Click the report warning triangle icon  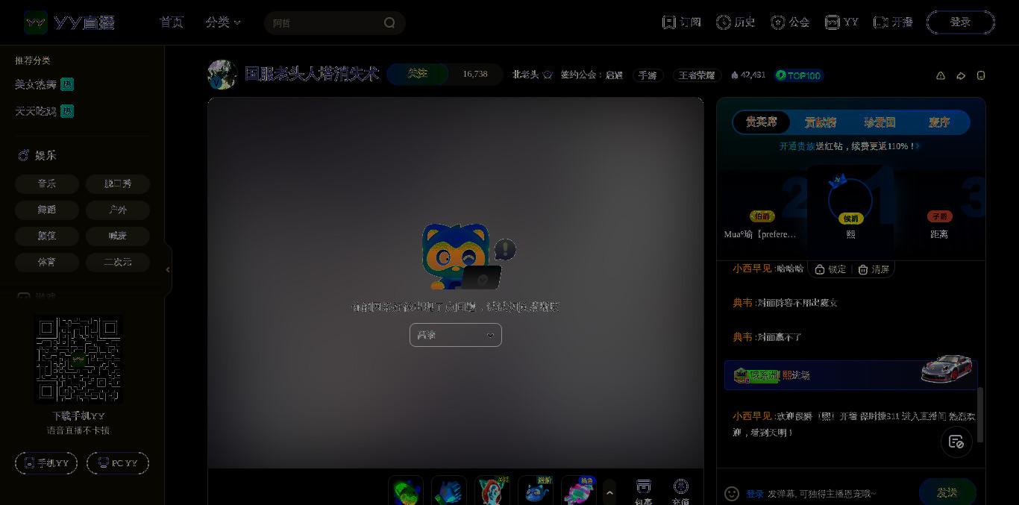click(x=941, y=75)
